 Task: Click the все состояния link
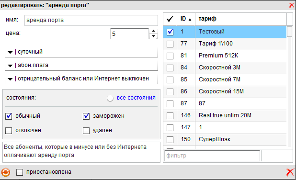(136, 98)
